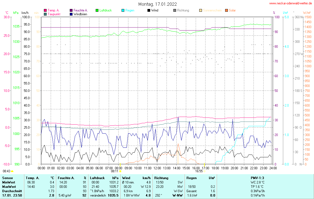Click the current temperature value 2.8
Image resolution: width=314 pixels, height=199 pixels.
coord(52,196)
